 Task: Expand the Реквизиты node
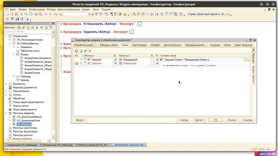click(14, 47)
